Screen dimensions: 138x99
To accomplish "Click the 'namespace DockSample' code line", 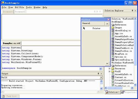I will [17, 68].
